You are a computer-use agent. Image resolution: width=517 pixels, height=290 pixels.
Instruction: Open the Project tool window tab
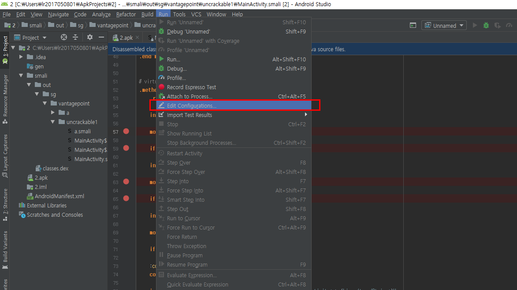5,50
